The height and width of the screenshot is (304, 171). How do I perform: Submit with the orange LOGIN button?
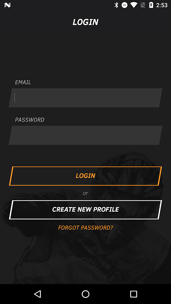click(x=85, y=176)
